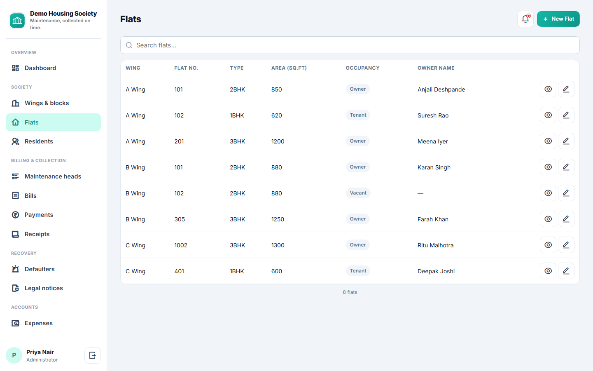
Task: Go to Wings & blocks
Action: pos(53,103)
